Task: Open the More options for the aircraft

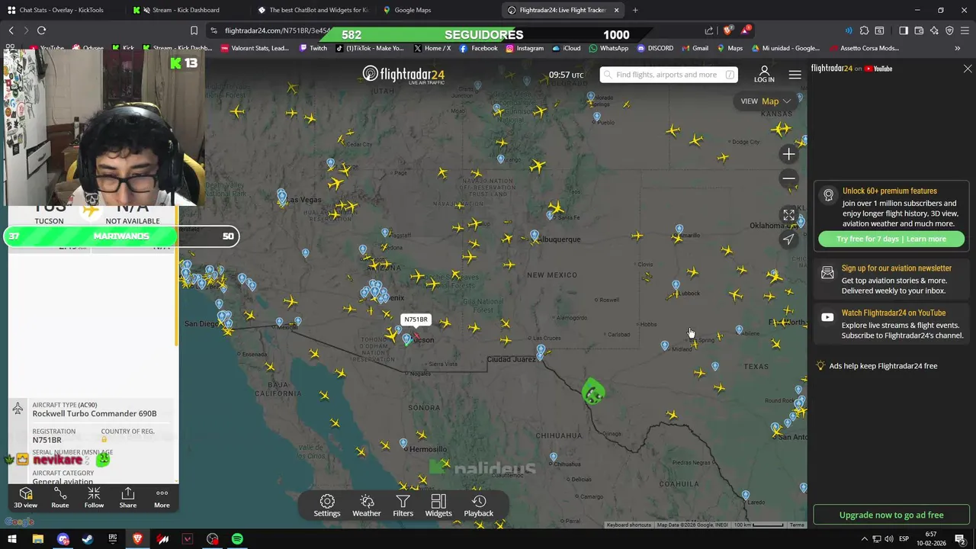Action: point(162,498)
